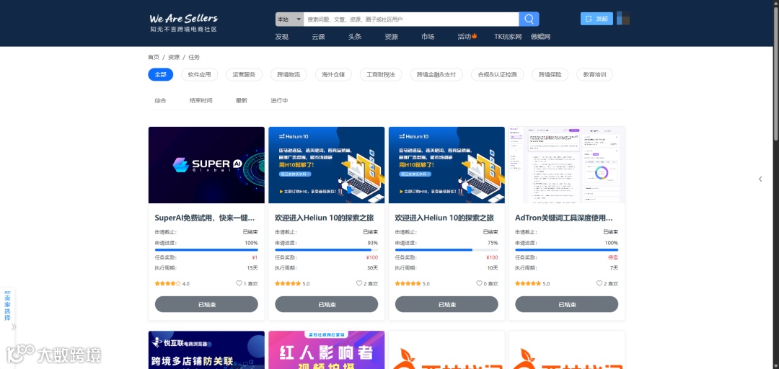Image resolution: width=779 pixels, height=369 pixels.
Task: Open the 本站 search scope dropdown
Action: pos(289,19)
